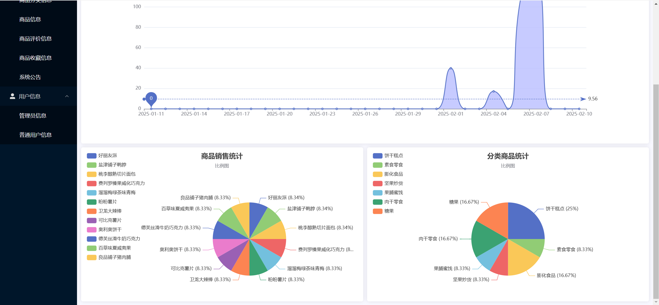The image size is (659, 305).
Task: Select 管理员信息 under user section
Action: tap(33, 116)
